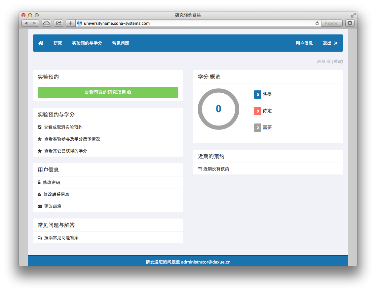Open 用户信息 in navigation bar

tap(304, 43)
